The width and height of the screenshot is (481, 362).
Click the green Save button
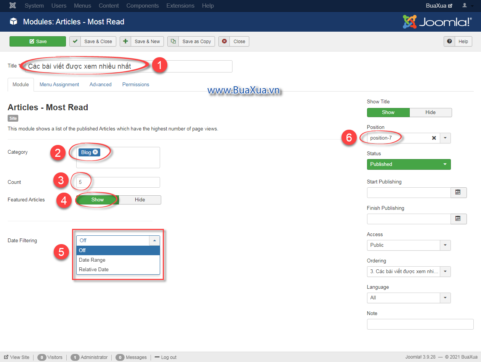point(38,41)
